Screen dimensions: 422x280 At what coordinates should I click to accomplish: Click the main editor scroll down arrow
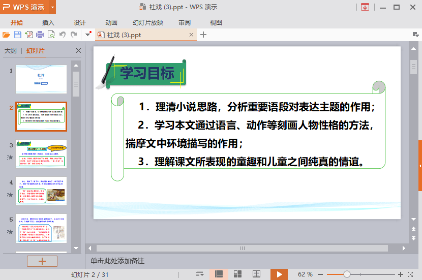coord(414,219)
